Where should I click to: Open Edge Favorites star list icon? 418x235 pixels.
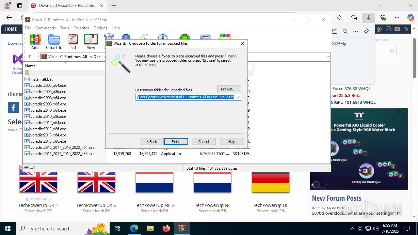340,18
